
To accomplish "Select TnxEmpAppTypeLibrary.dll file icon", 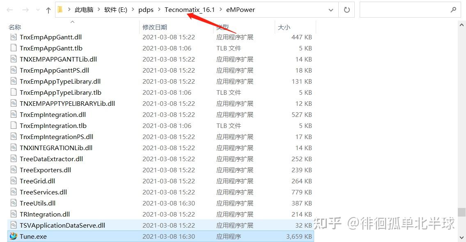I will pos(14,81).
